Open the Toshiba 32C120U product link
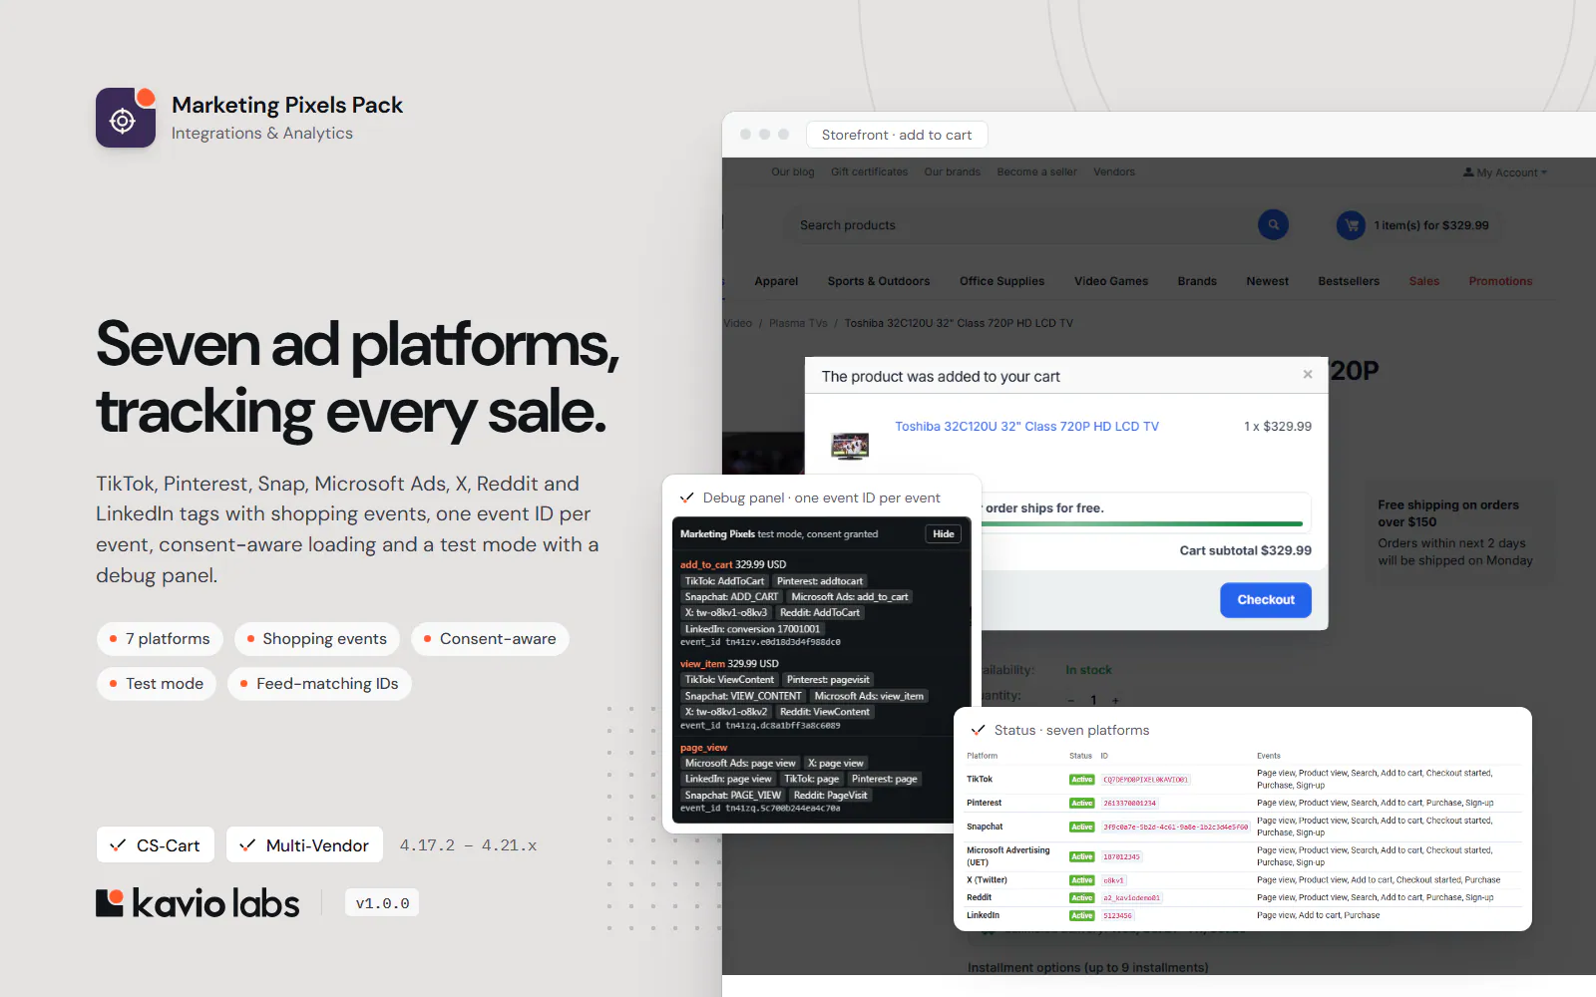Image resolution: width=1596 pixels, height=997 pixels. point(1026,427)
